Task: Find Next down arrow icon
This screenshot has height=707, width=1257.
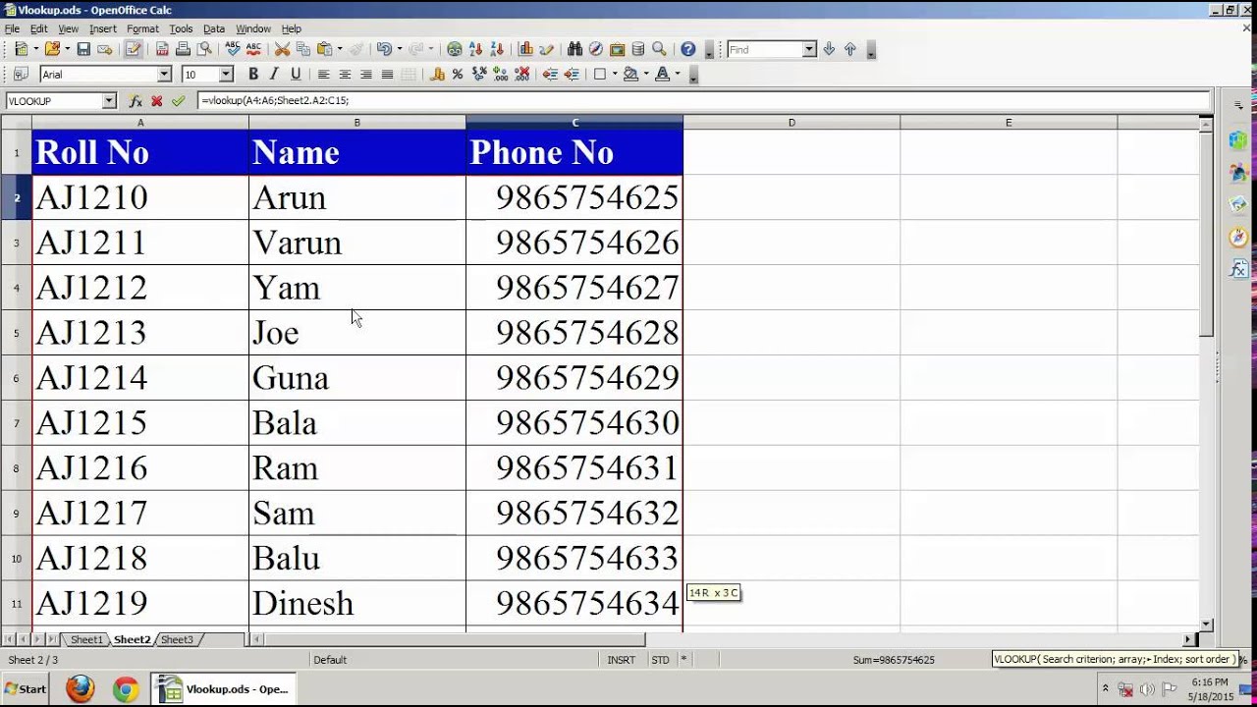Action: coord(829,49)
